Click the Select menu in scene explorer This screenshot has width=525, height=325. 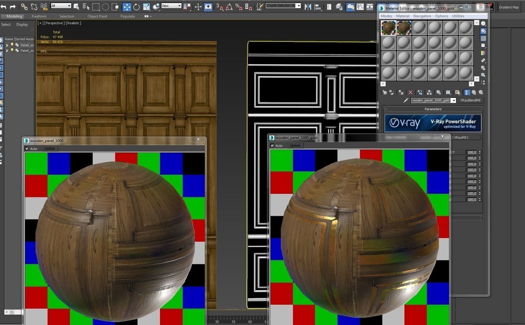pos(6,24)
